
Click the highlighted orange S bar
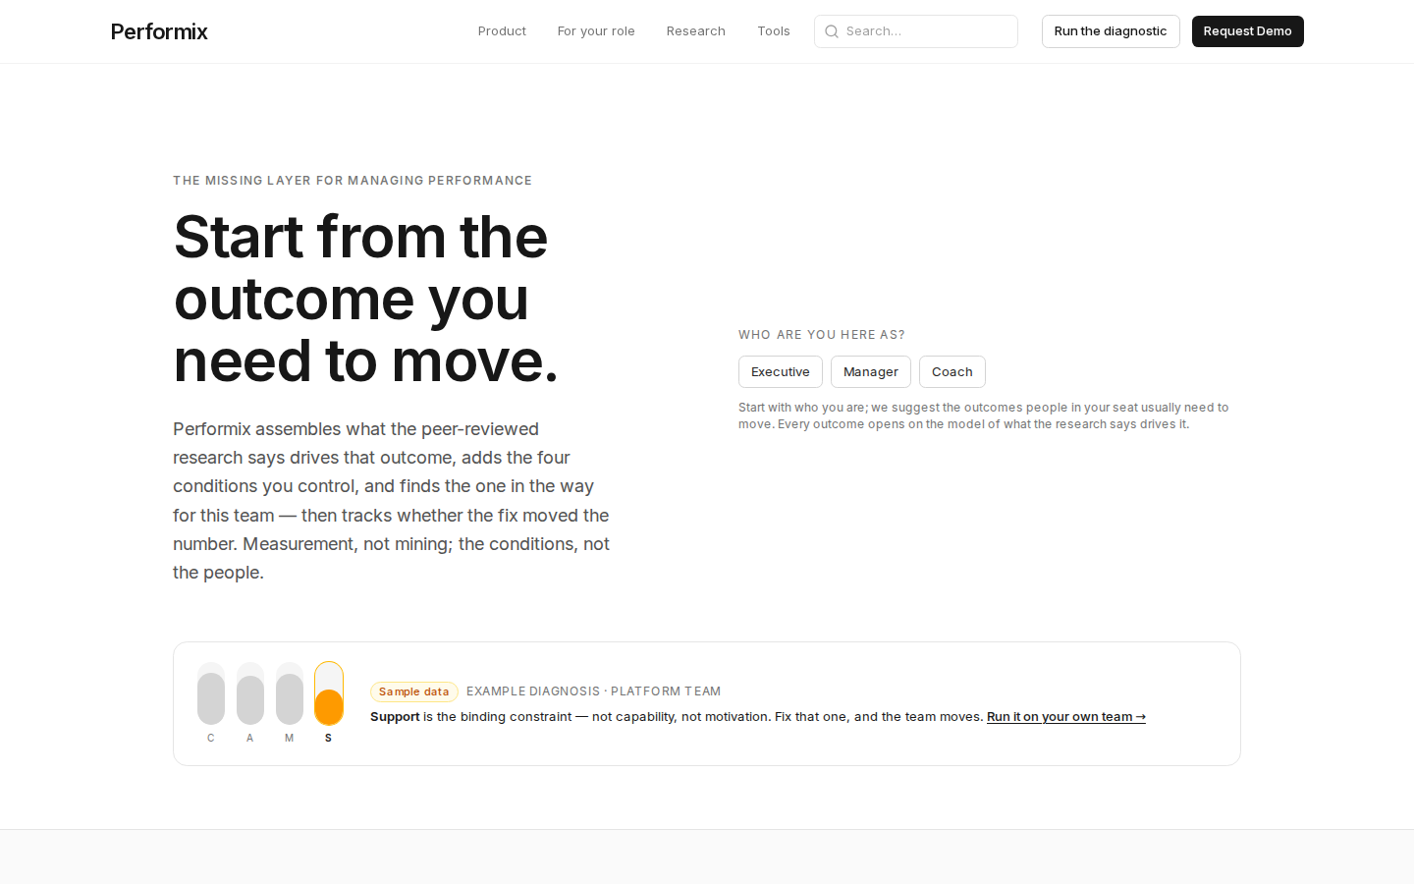(x=329, y=693)
